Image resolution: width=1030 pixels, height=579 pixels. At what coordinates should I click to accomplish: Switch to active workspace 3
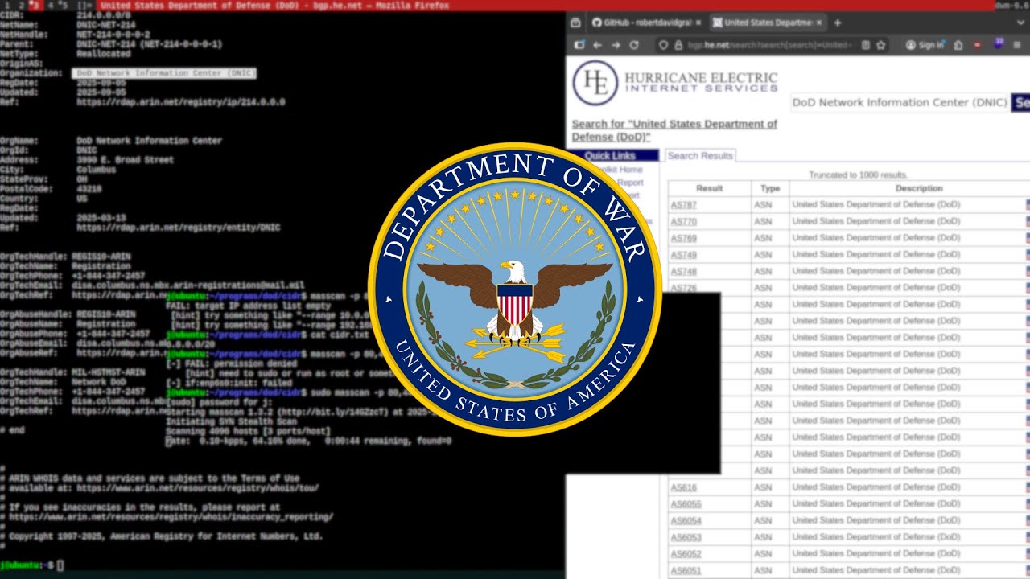point(35,5)
